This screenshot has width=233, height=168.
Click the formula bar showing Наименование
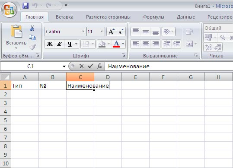pyautogui.click(x=169, y=66)
